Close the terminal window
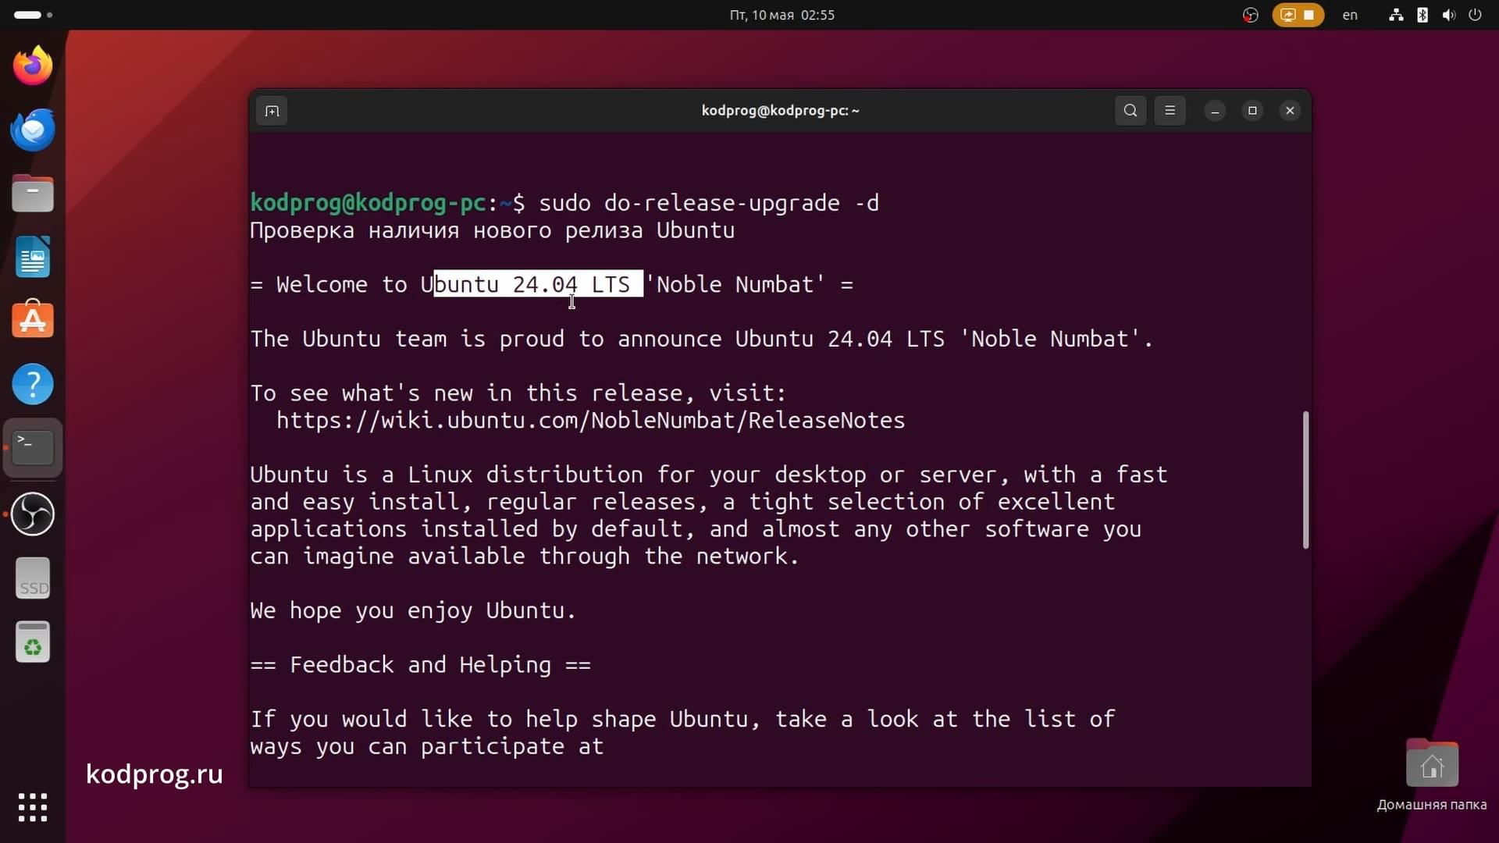Screen dimensions: 1499x843 click(x=1290, y=111)
